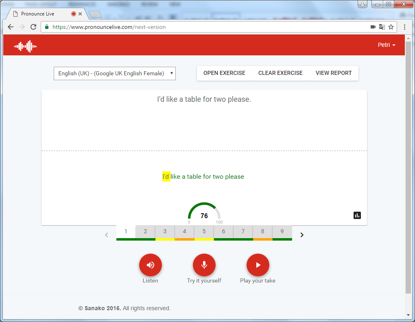Expand the voice language dropdown

[115, 73]
